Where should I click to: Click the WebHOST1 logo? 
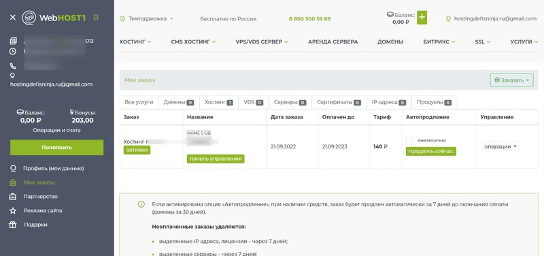coord(54,18)
